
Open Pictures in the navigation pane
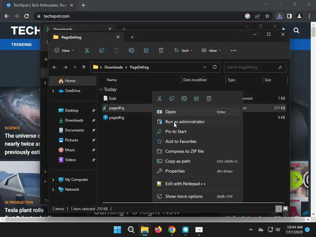tap(72, 140)
